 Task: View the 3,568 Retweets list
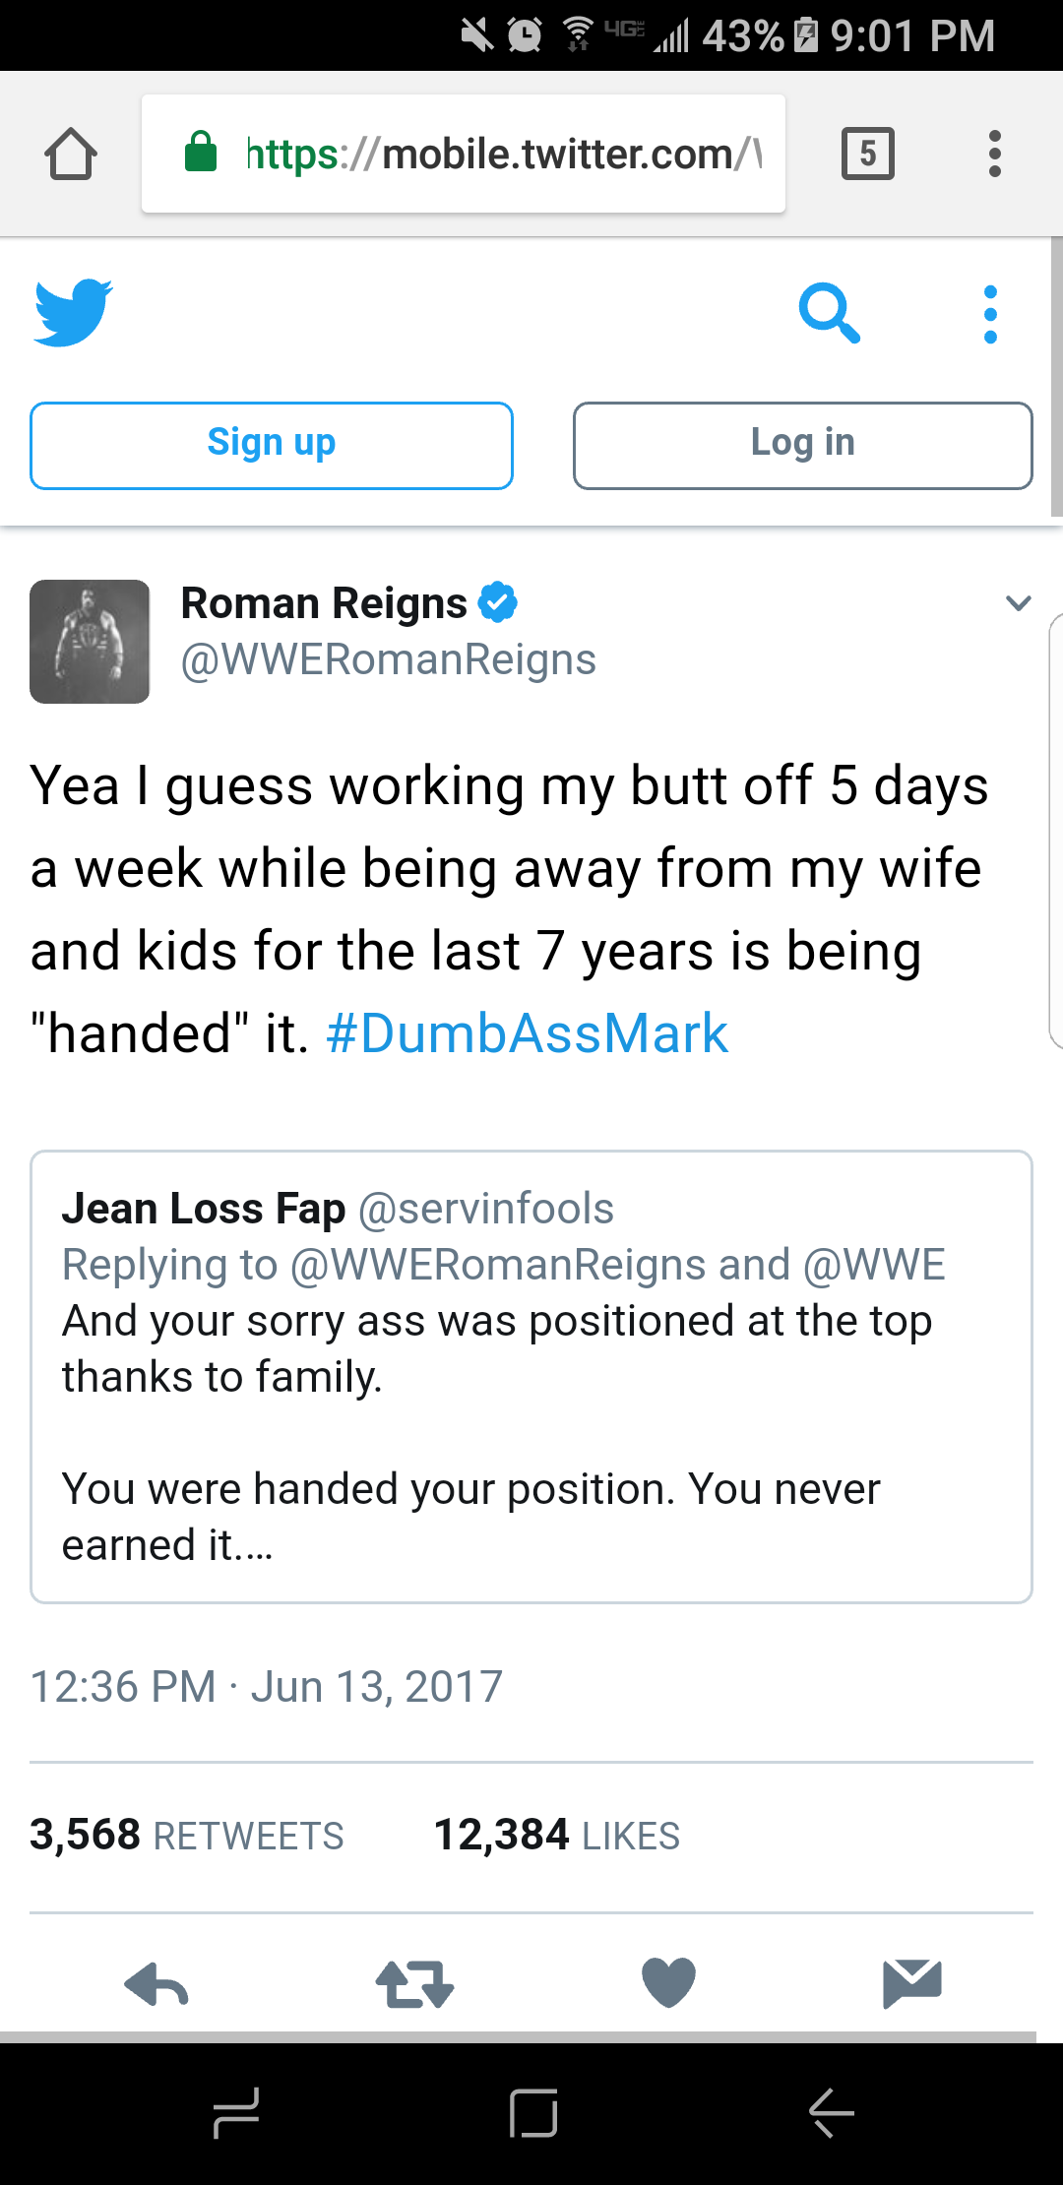tap(187, 1836)
